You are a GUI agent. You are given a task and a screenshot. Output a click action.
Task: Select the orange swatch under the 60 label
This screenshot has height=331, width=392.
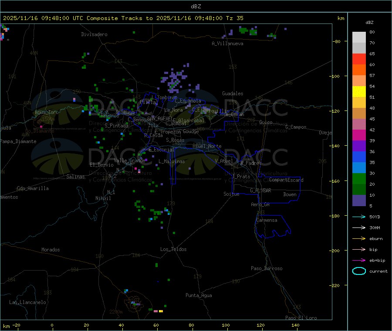pyautogui.click(x=359, y=70)
